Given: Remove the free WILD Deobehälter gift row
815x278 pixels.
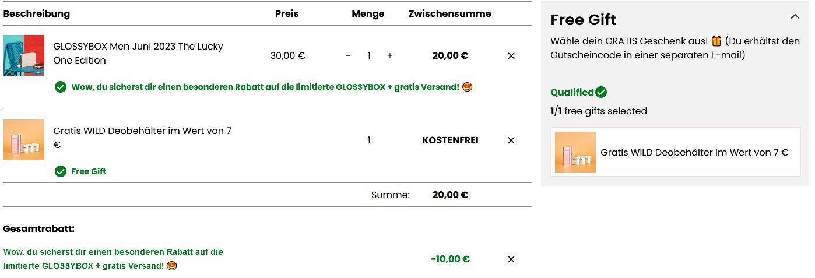Looking at the screenshot, I should click(511, 140).
